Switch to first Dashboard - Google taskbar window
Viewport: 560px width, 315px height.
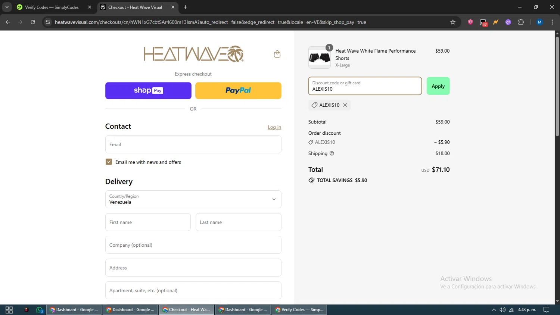[x=74, y=310]
